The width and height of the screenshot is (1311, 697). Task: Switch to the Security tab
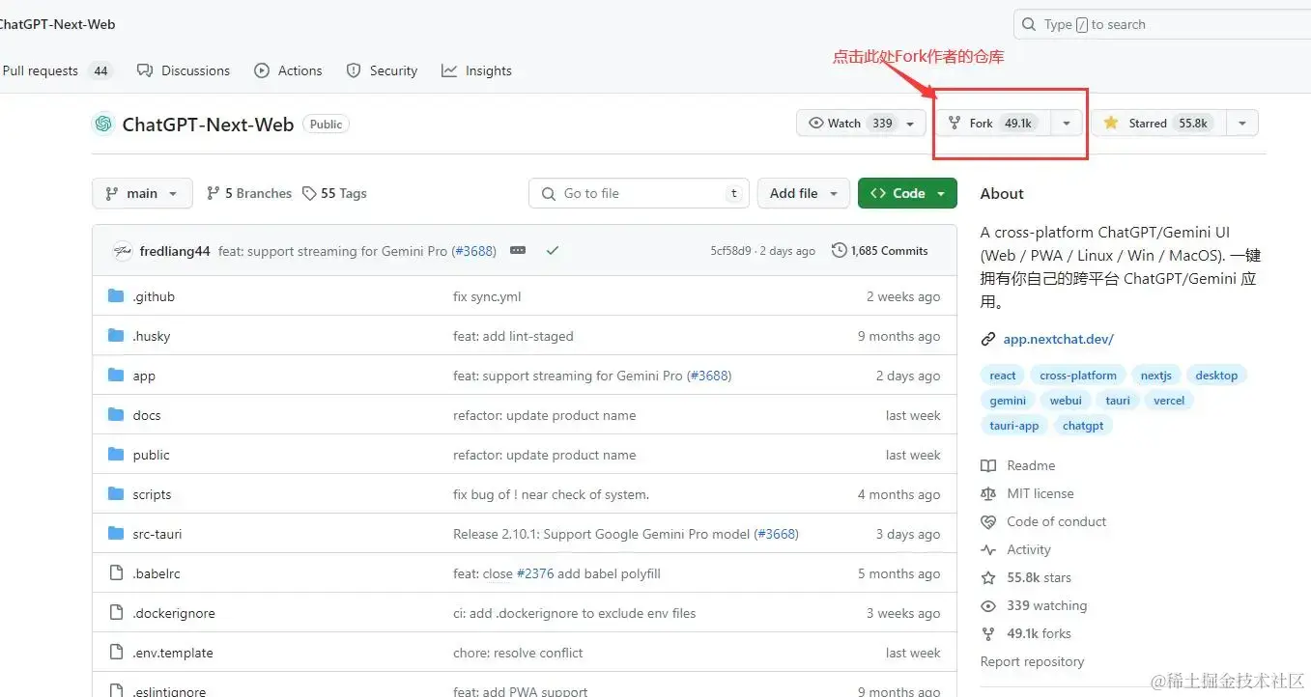[x=382, y=70]
